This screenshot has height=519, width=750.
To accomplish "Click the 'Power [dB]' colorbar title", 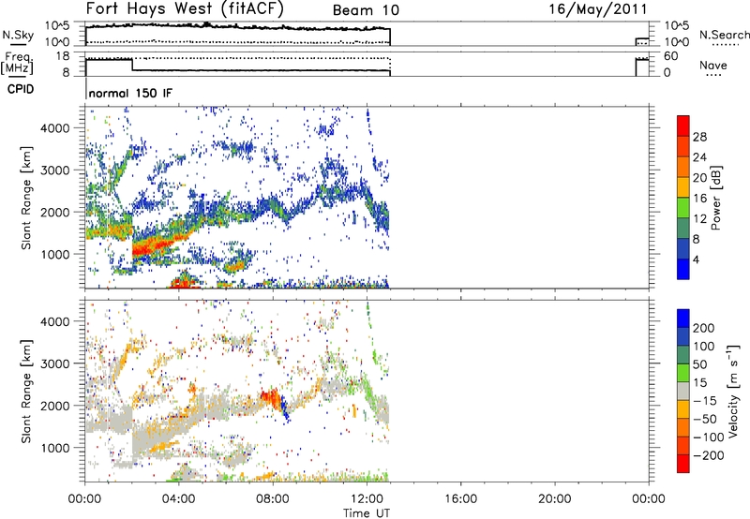I will (715, 198).
